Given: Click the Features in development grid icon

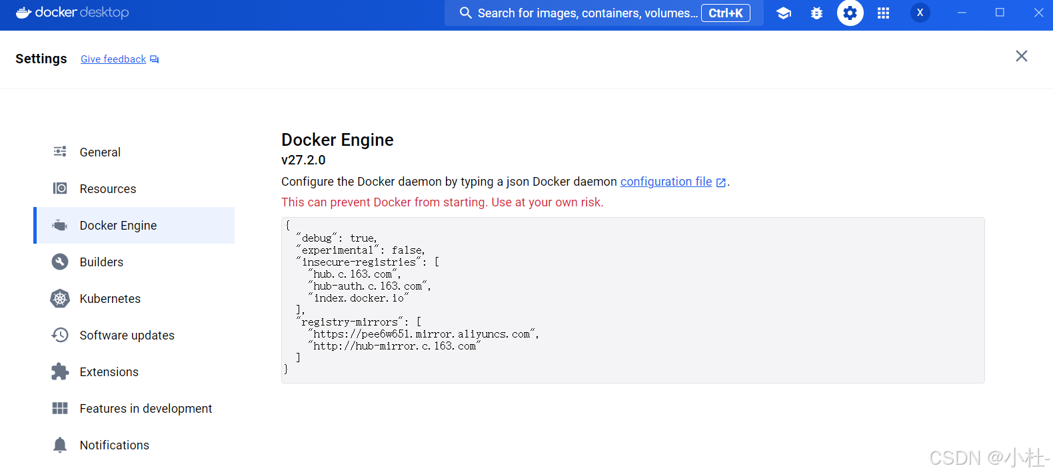Looking at the screenshot, I should tap(60, 408).
